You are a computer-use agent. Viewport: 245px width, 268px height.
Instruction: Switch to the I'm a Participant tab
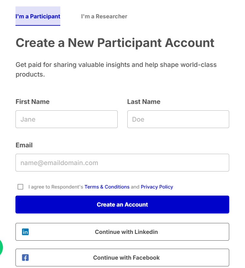click(x=38, y=16)
